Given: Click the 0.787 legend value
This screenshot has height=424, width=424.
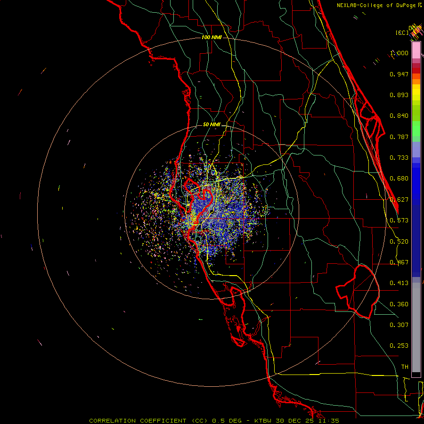Looking at the screenshot, I should (x=399, y=137).
